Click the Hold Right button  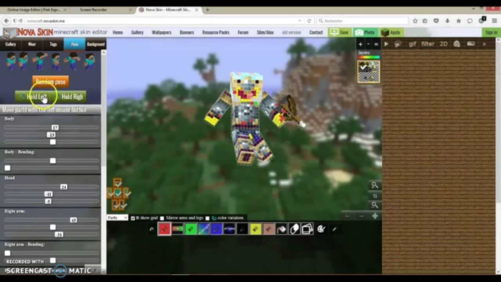tap(72, 97)
